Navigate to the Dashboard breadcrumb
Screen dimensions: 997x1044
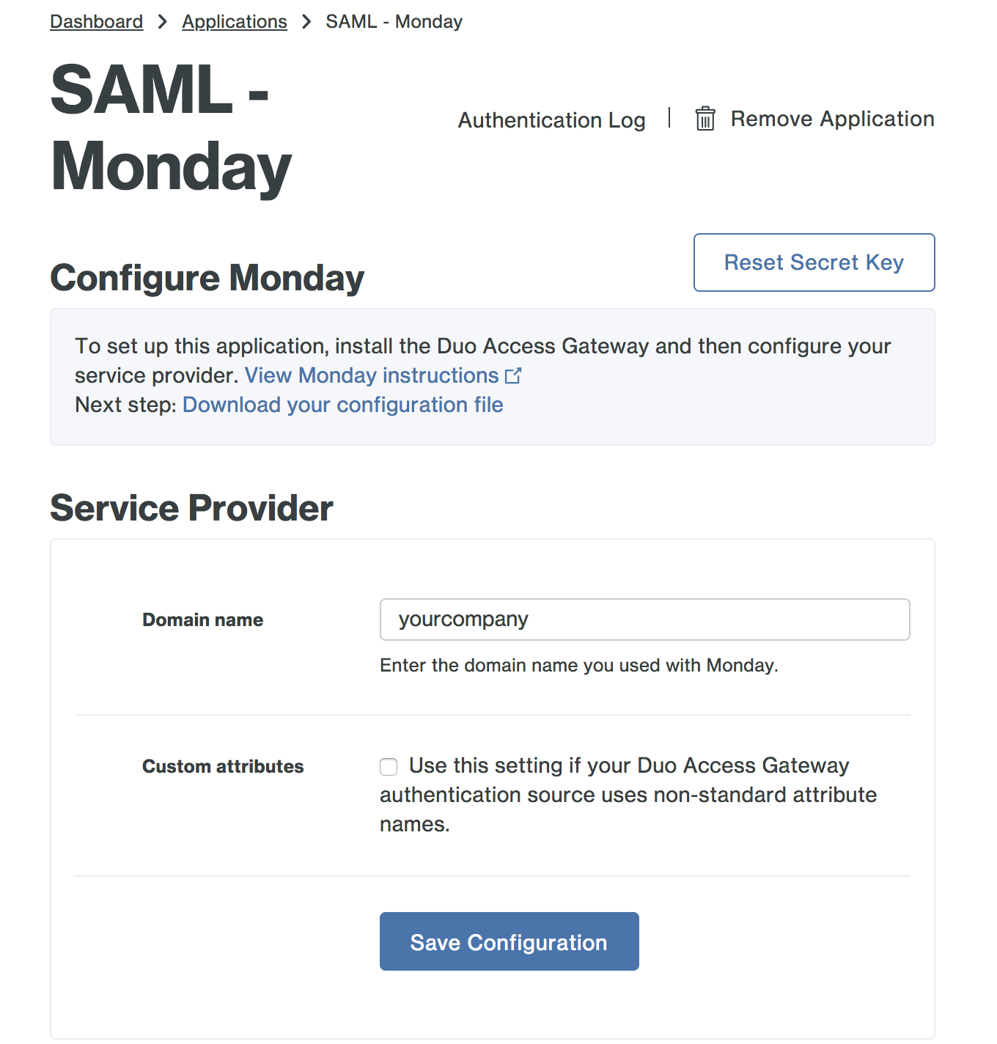[x=96, y=21]
